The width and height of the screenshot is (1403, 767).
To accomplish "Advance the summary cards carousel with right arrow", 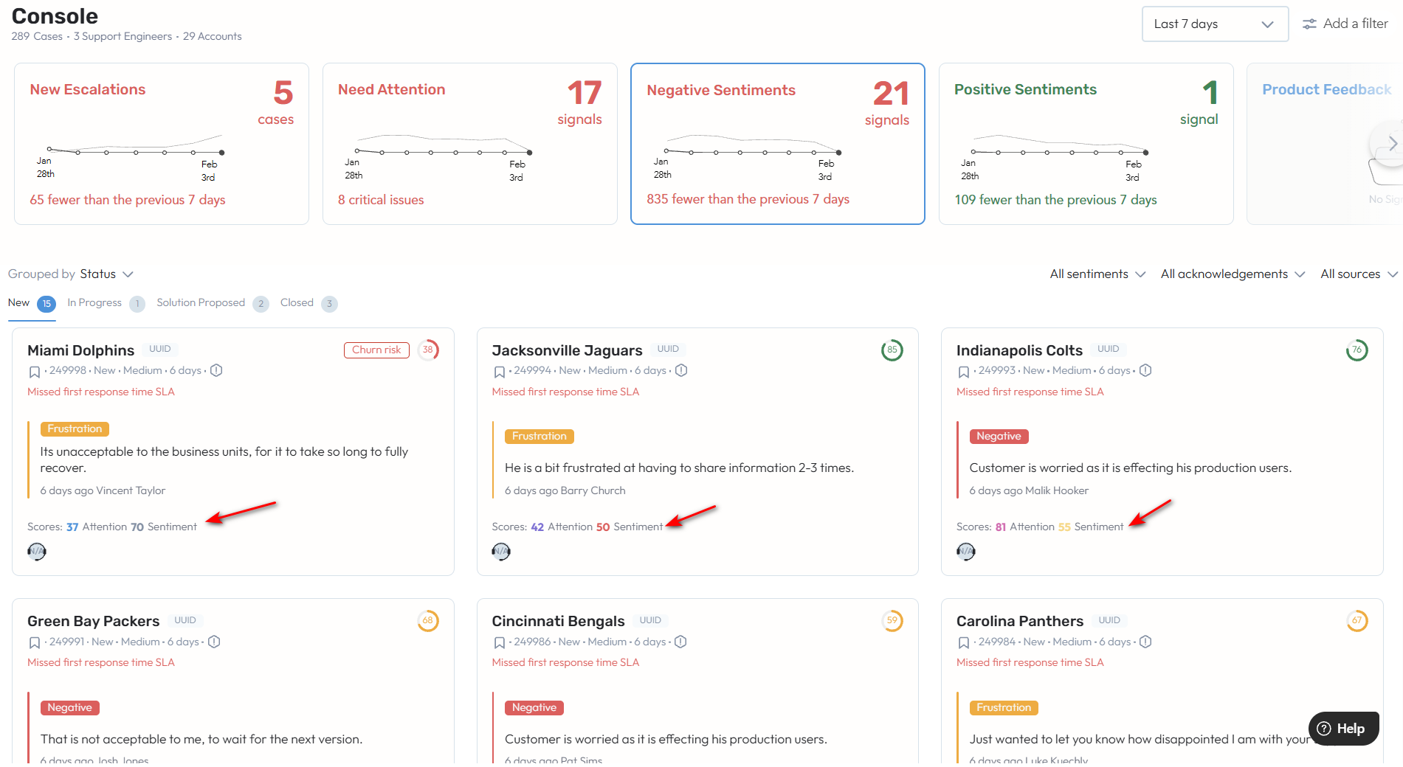I will click(1391, 143).
